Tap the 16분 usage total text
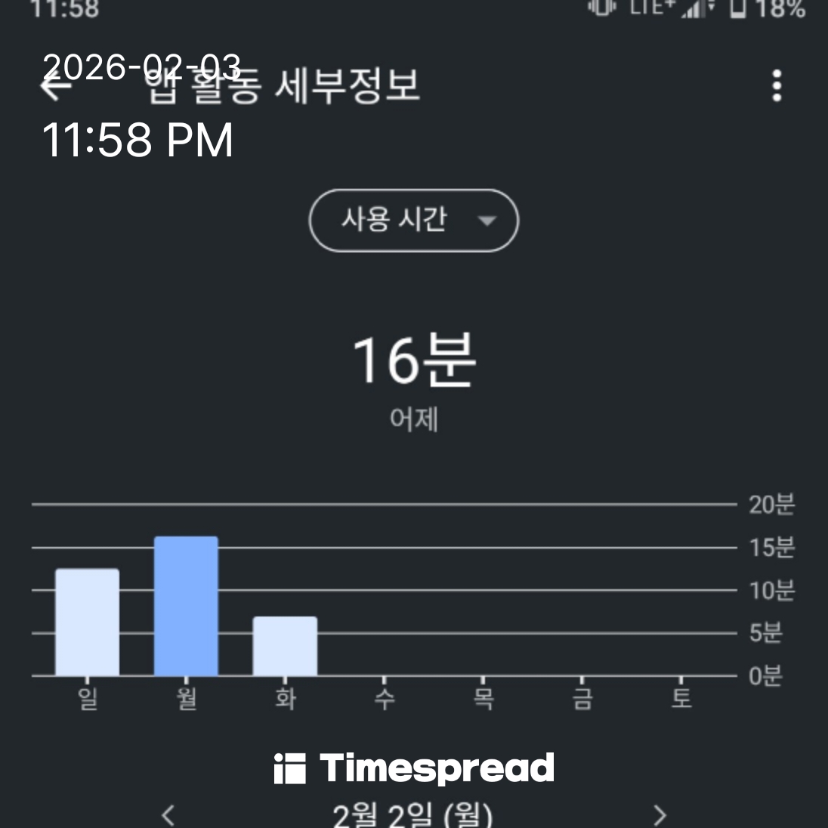The image size is (828, 828). (x=414, y=360)
